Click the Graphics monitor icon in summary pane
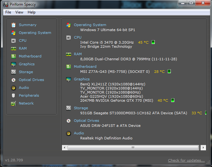Image resolution: width=212 pixels, height=167 pixels. click(x=69, y=79)
